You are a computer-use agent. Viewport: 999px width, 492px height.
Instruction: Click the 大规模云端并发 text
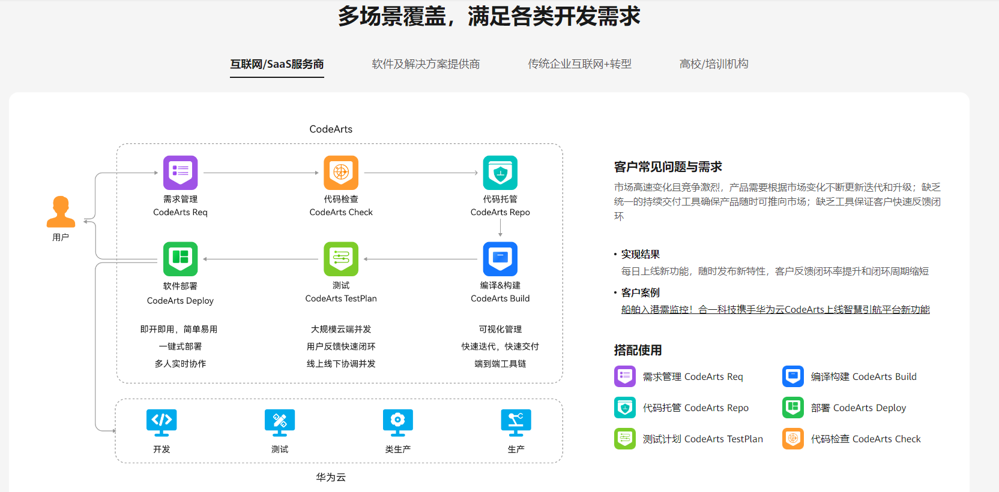click(x=341, y=329)
